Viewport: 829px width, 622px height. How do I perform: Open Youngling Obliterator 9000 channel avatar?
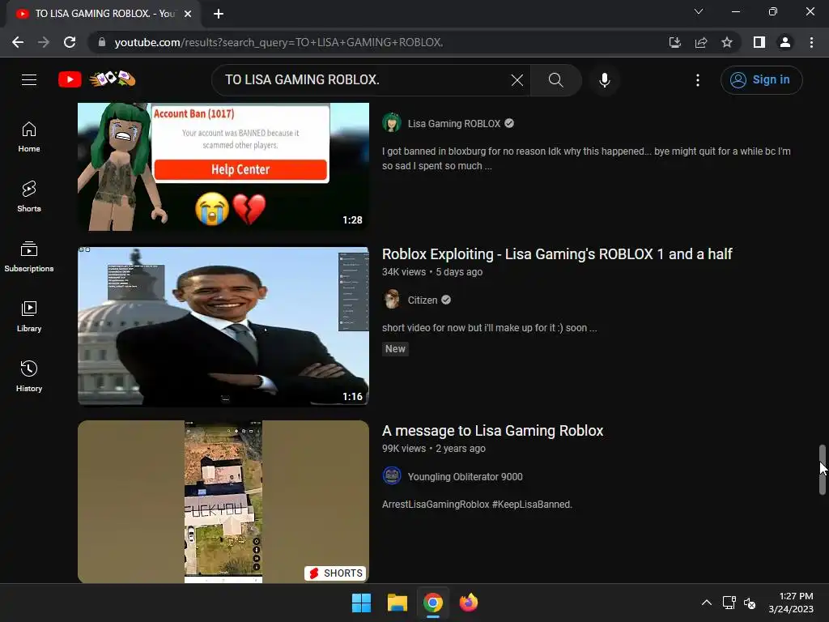click(392, 476)
